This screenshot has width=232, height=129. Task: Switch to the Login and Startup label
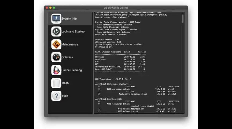click(73, 32)
